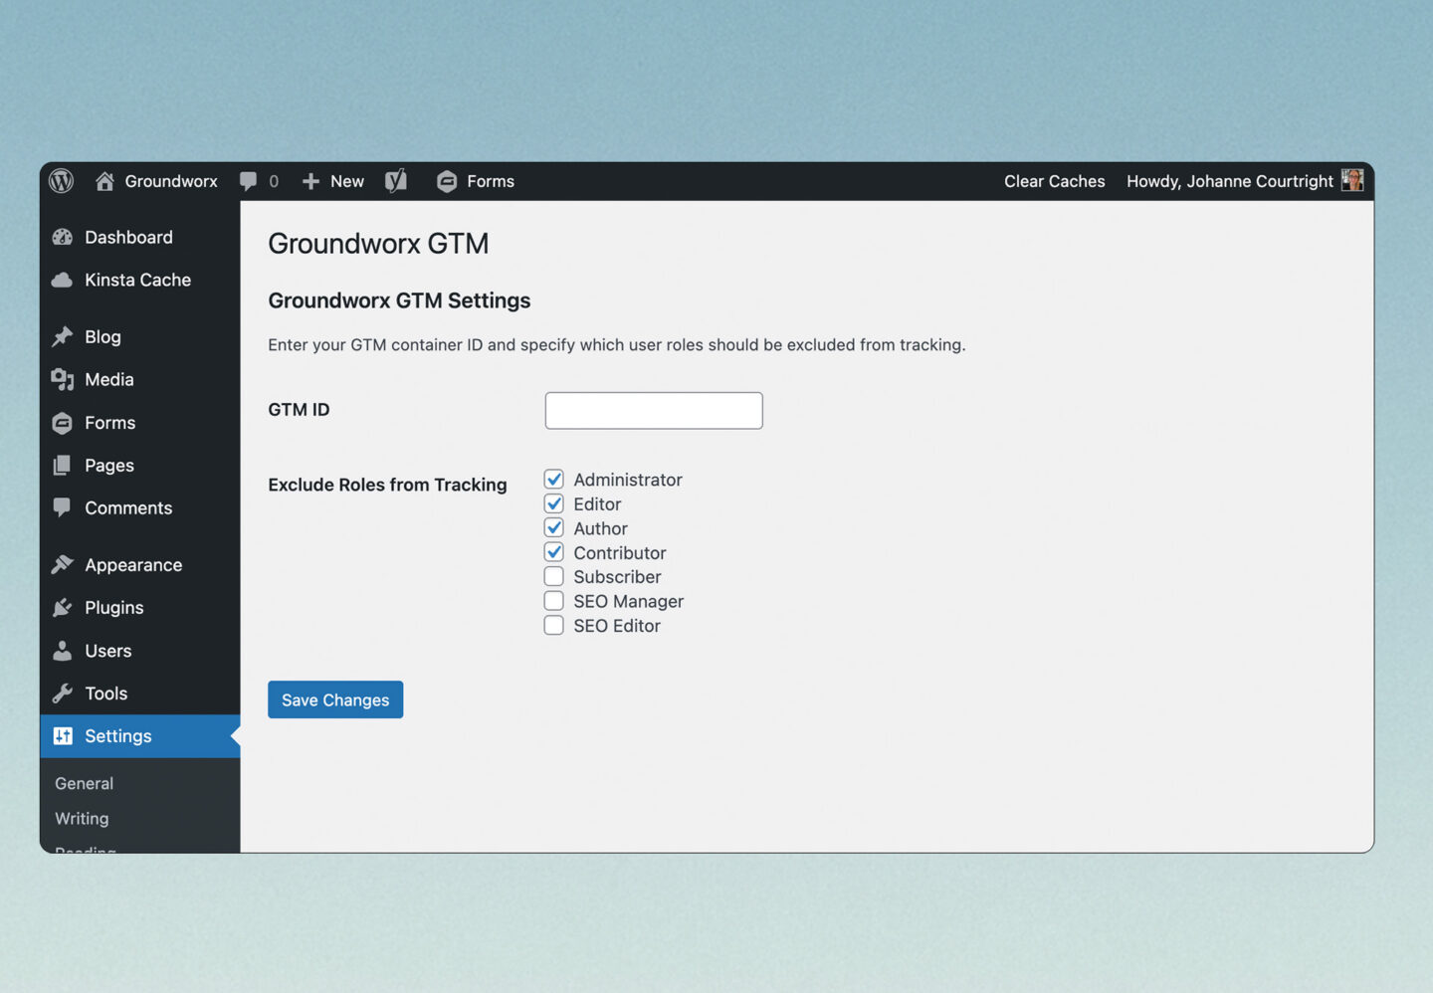Viewport: 1433px width, 993px height.
Task: Uncheck the Administrator role checkbox
Action: pyautogui.click(x=553, y=479)
